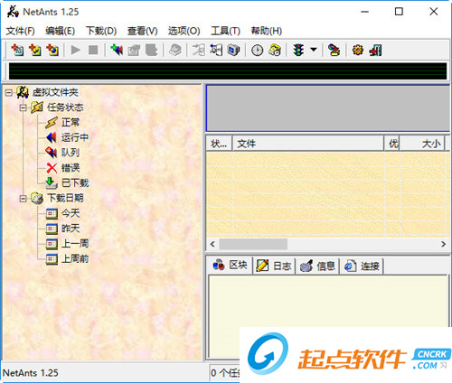Select the 上周前 date item
Image resolution: width=452 pixels, height=383 pixels.
(75, 258)
